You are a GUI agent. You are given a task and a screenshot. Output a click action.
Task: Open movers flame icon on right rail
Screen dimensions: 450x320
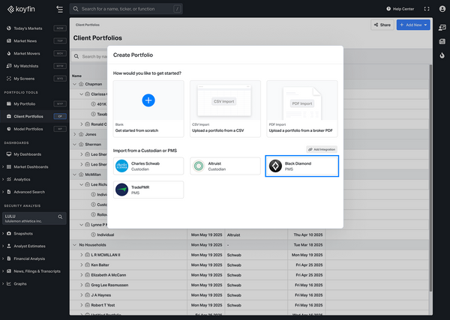(442, 55)
